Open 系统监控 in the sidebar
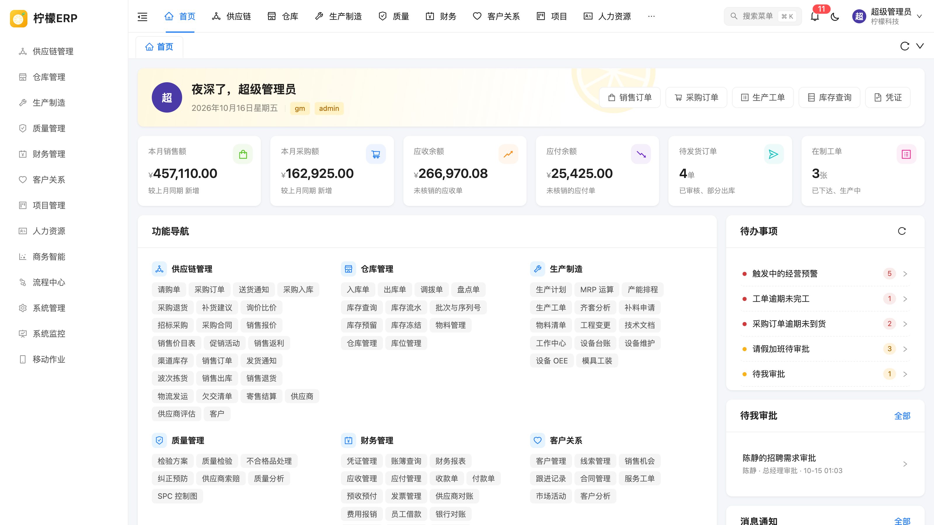Screen dimensions: 934x525 pos(49,334)
